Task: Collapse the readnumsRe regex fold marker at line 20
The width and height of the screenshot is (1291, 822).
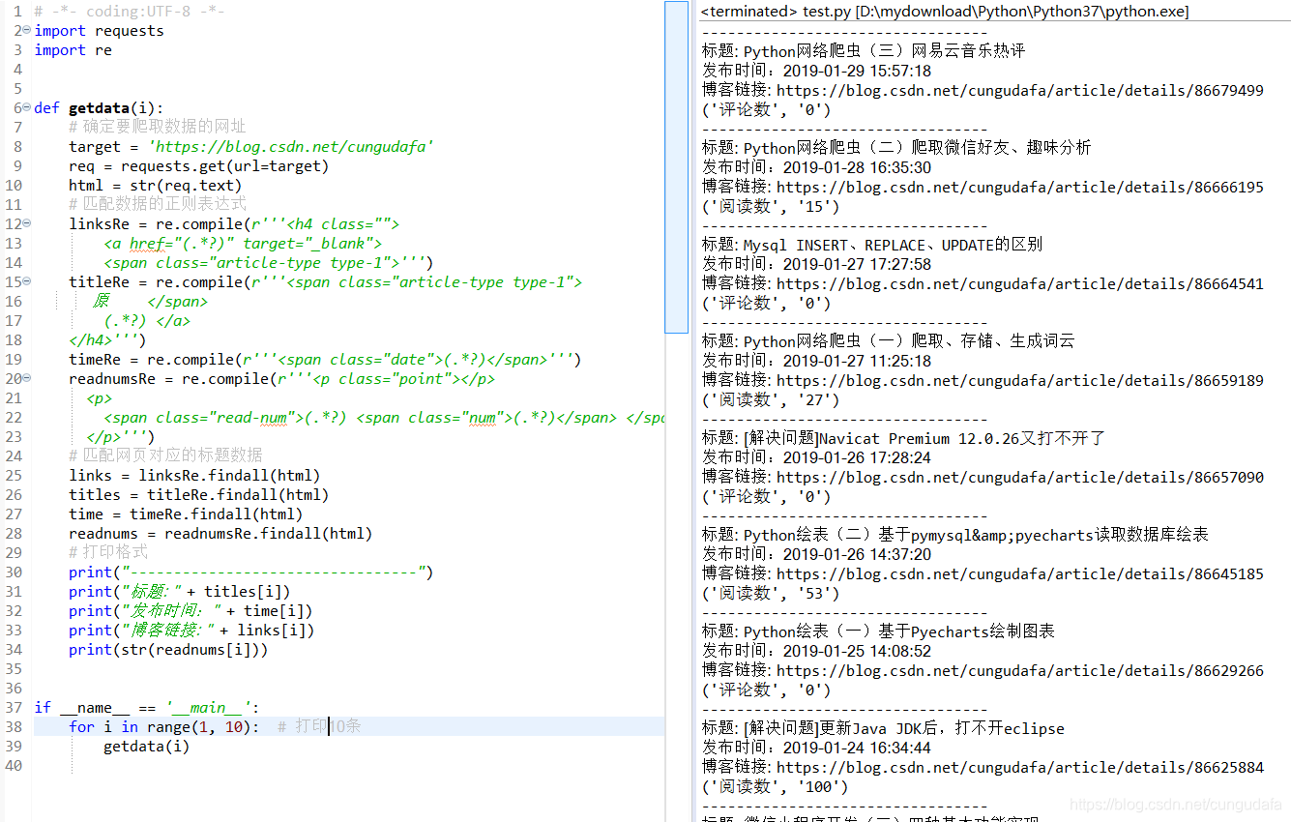Action: pos(26,378)
